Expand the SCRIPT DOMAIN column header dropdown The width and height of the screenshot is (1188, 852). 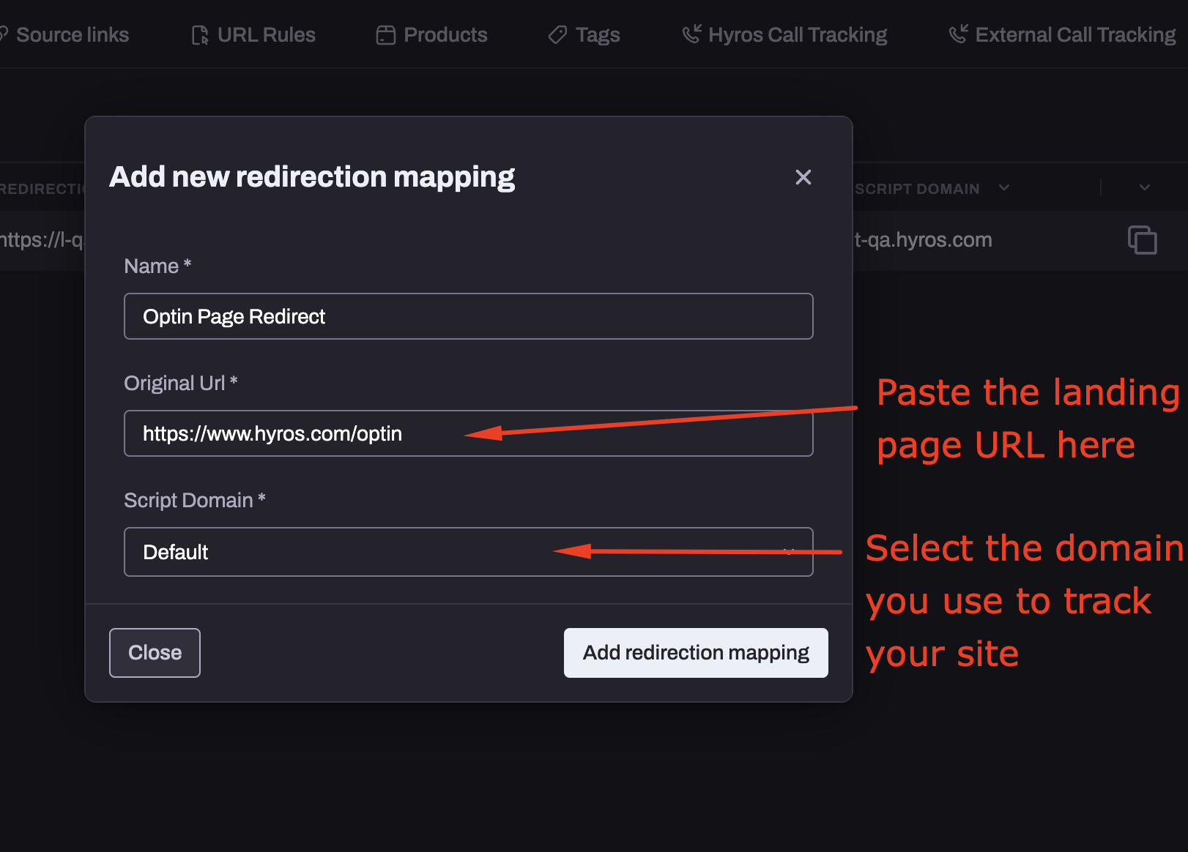(1004, 188)
